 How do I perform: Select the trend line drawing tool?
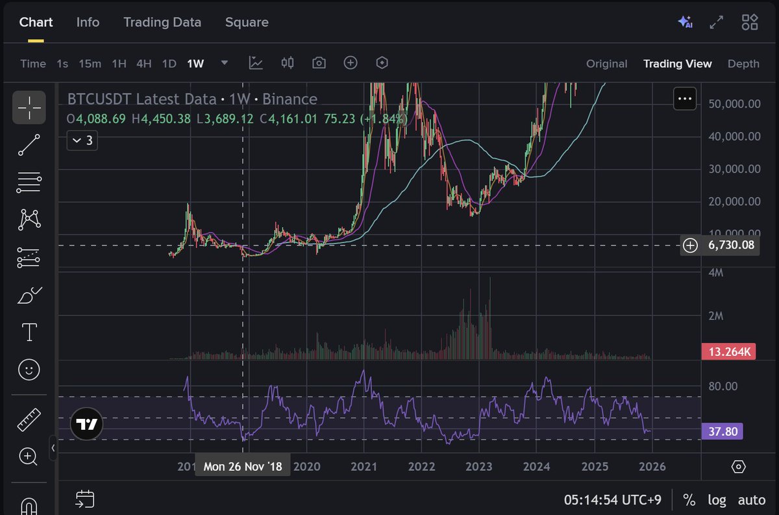(29, 145)
